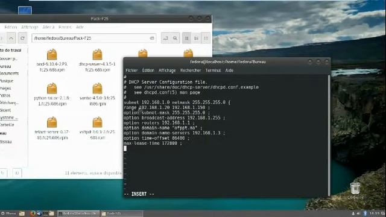Select the bind-9.10.4 rpm package

52,60
